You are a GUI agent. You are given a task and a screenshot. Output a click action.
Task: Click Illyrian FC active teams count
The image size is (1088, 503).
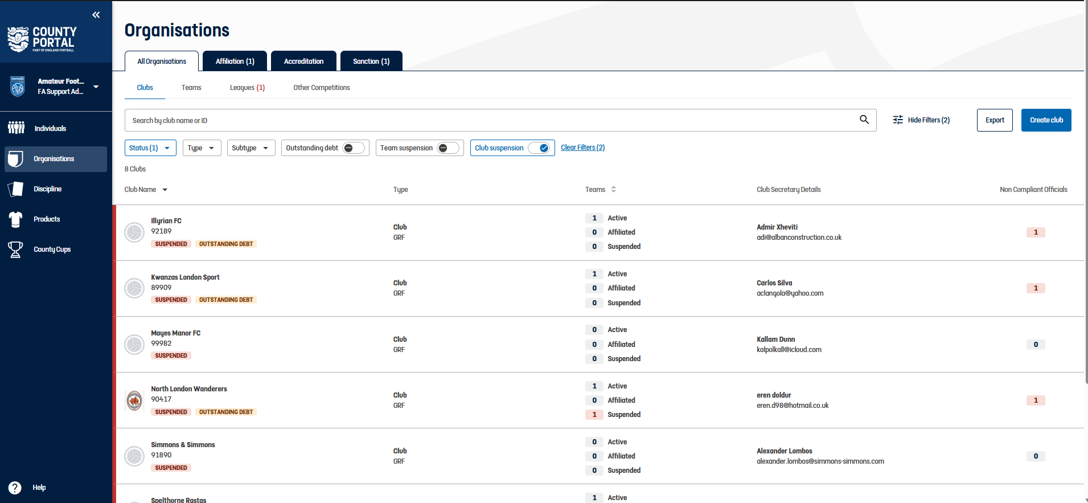click(594, 218)
